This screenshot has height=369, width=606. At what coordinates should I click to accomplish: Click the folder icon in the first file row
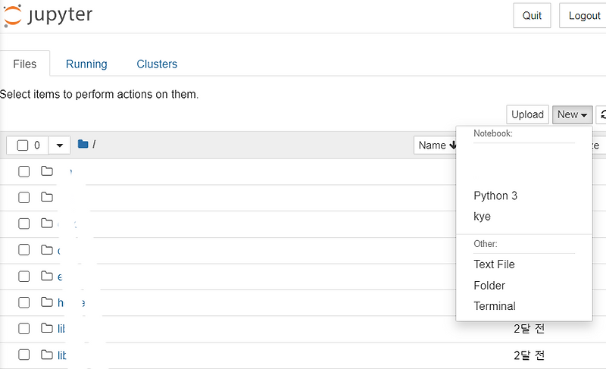(47, 171)
